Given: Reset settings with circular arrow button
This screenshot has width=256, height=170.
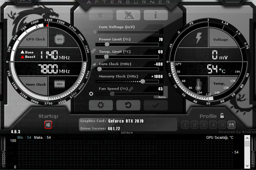Looking at the screenshot, I should coord(128,105).
